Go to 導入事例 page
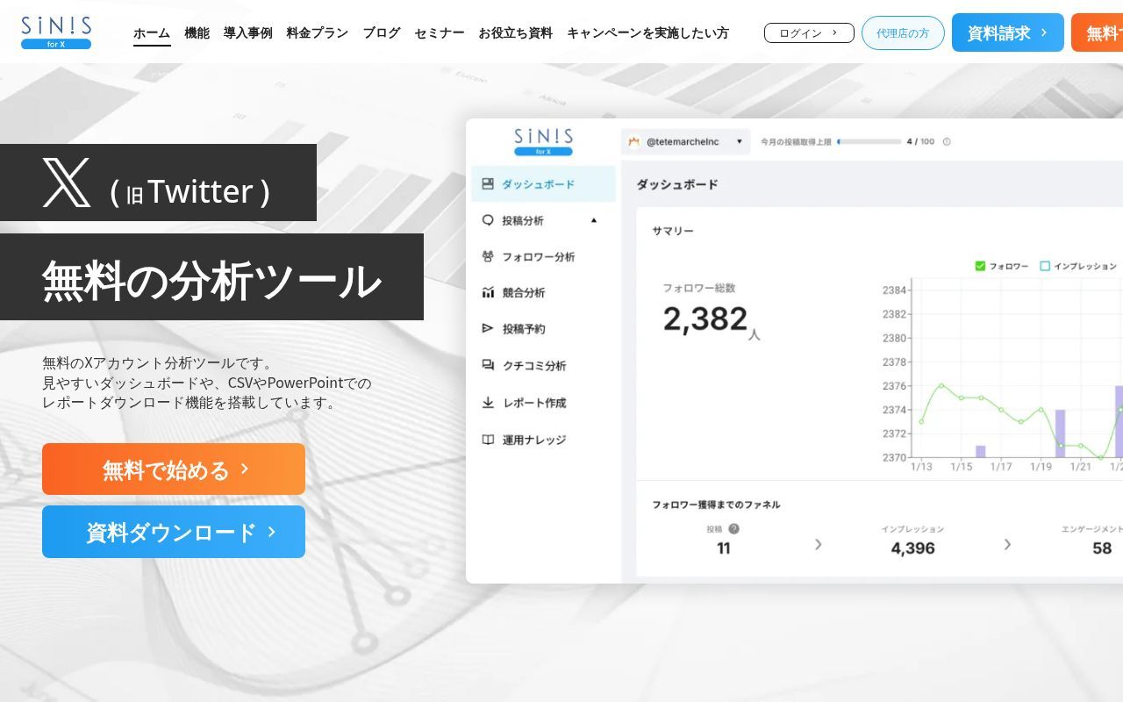The width and height of the screenshot is (1123, 702). (x=247, y=33)
